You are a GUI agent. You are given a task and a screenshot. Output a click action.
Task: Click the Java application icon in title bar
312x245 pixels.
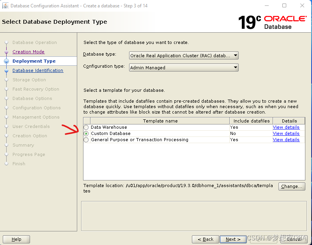point(5,5)
